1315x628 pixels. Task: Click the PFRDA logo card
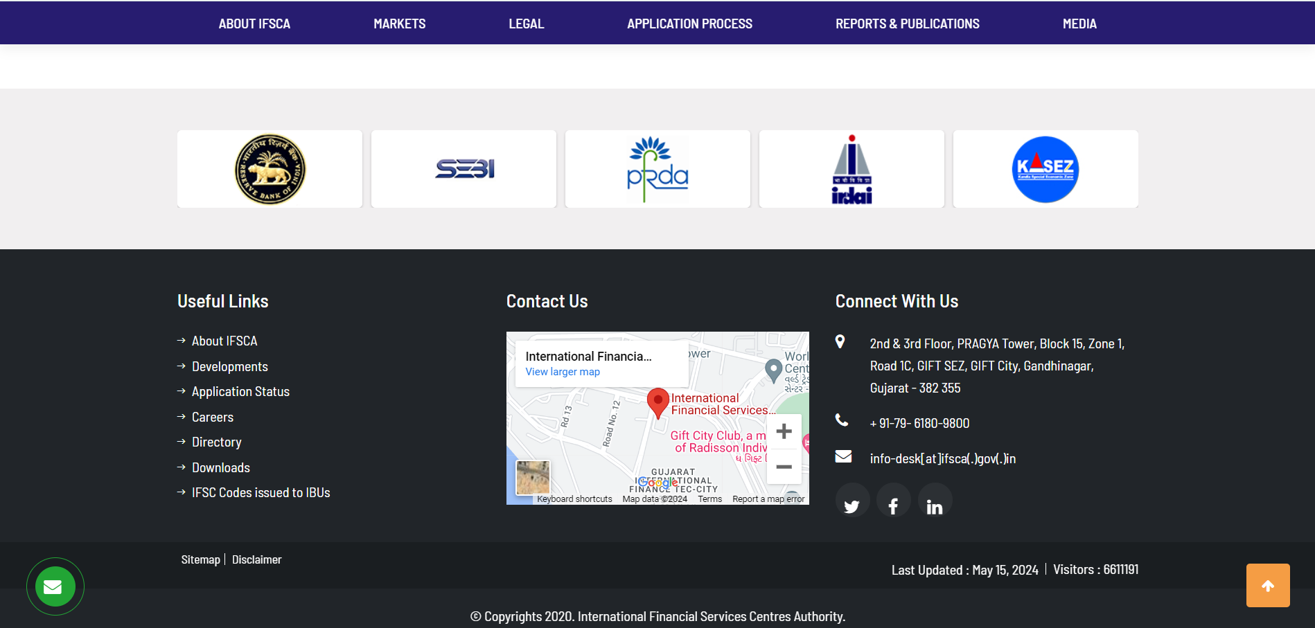coord(657,169)
